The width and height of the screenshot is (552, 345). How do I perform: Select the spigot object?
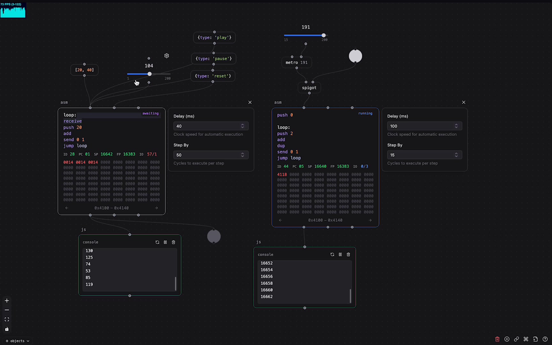309,88
